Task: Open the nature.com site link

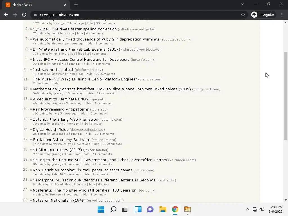Action: point(144,170)
